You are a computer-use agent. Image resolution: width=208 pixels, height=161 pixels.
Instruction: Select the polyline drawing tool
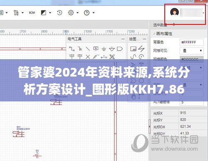point(141,48)
